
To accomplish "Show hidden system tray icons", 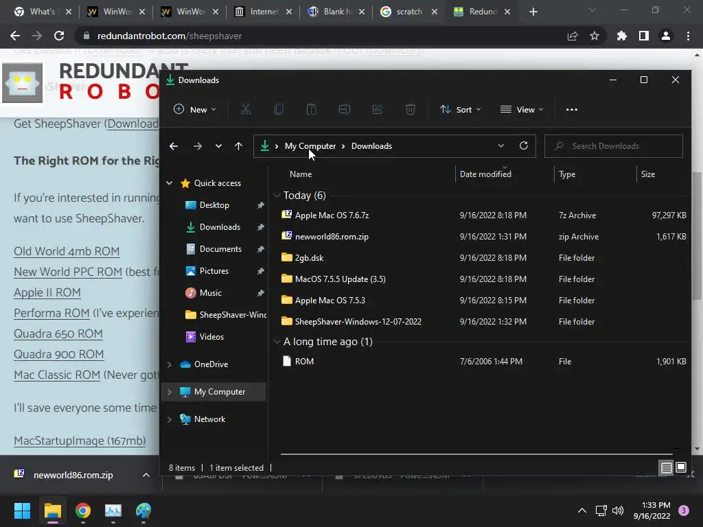I will (582, 511).
